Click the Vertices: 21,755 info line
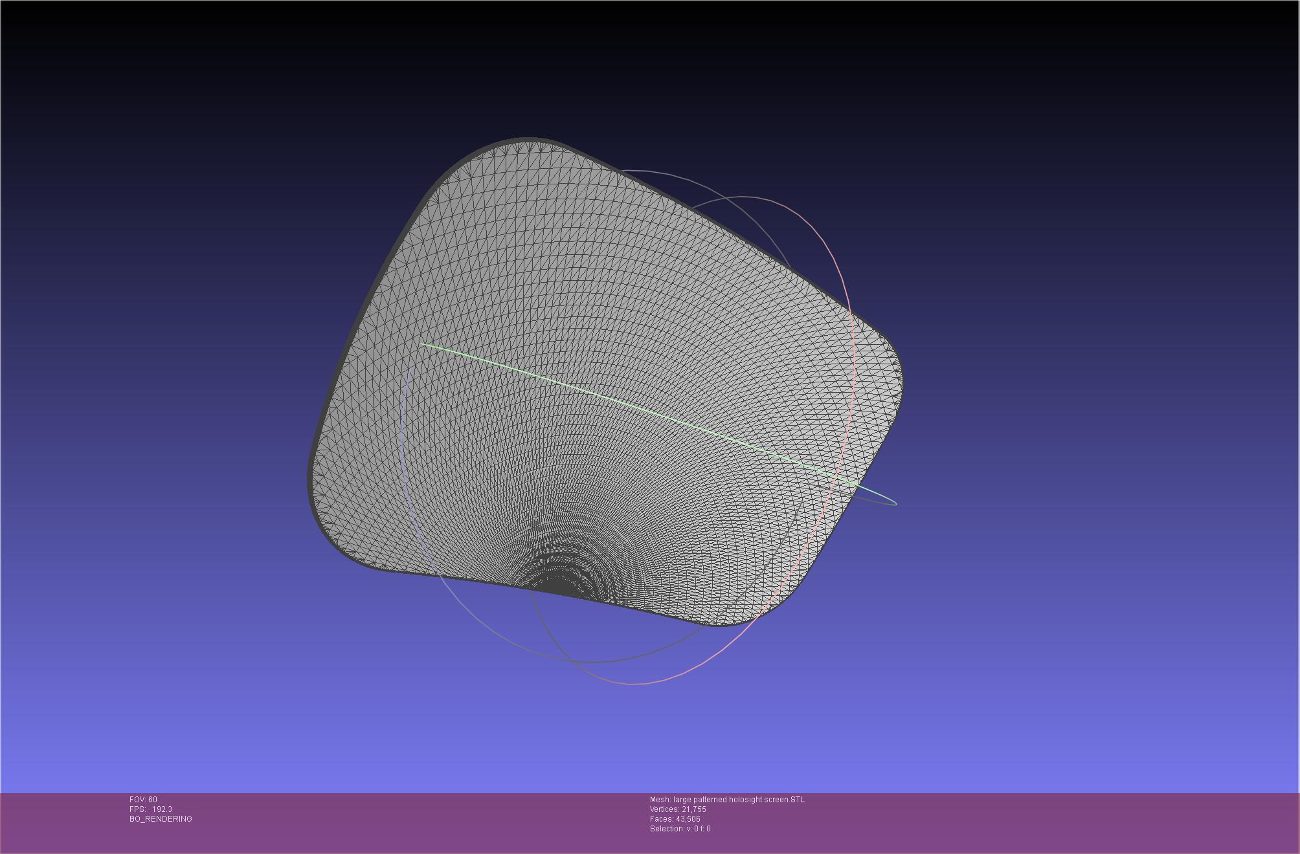Image resolution: width=1300 pixels, height=854 pixels. pos(678,809)
